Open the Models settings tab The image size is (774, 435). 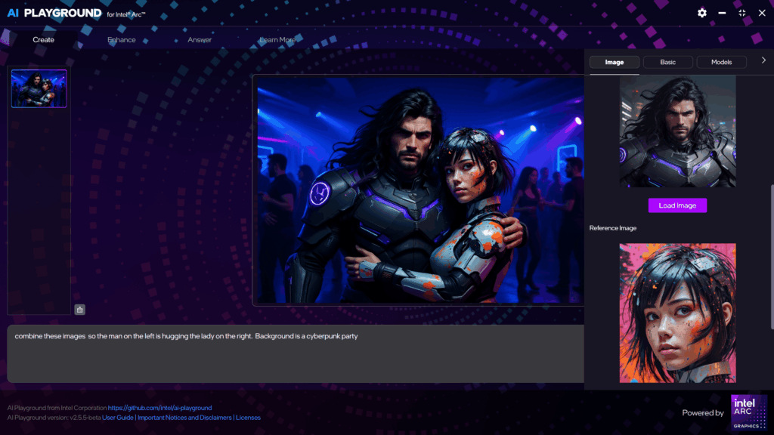click(721, 62)
